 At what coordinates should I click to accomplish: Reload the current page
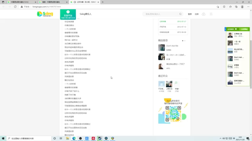15,7
